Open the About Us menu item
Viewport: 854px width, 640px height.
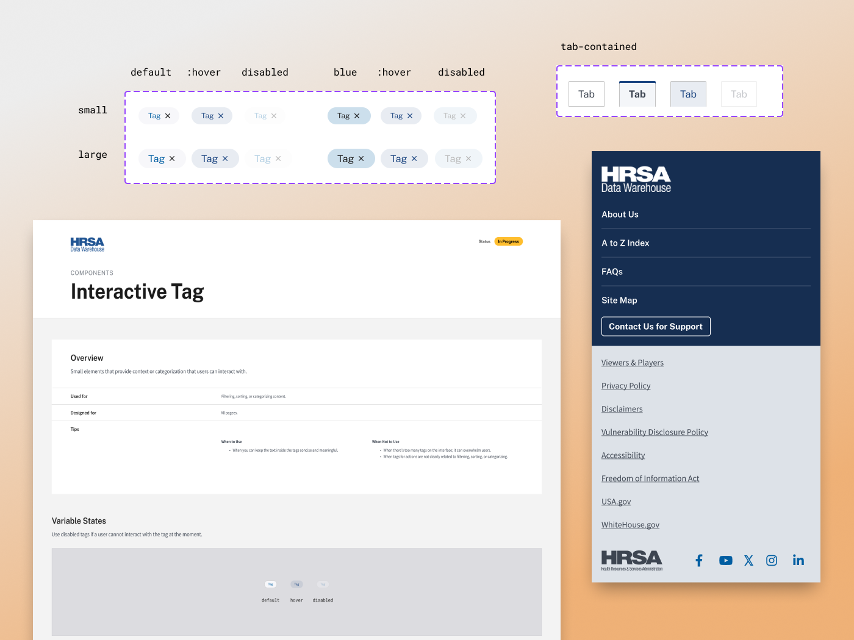[x=620, y=215]
